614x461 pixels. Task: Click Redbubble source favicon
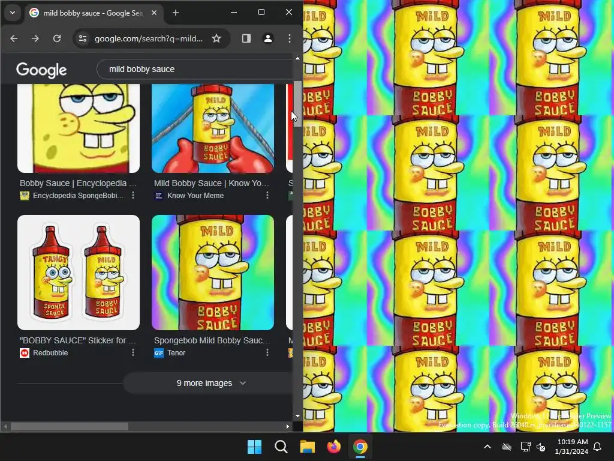pos(24,353)
